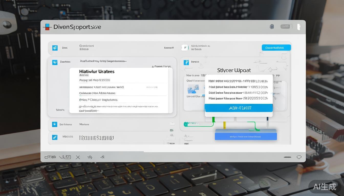
Task: Click the white icon at title bar's far right
Action: (x=298, y=27)
